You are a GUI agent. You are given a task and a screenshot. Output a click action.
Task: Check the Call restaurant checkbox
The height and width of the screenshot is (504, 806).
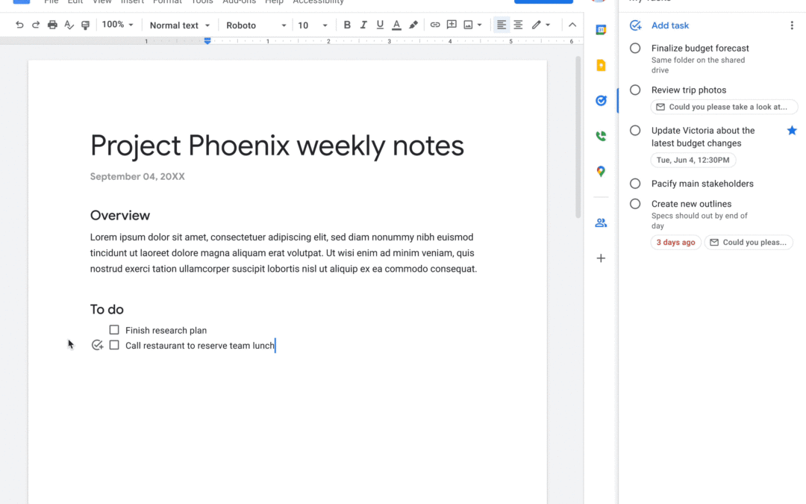pyautogui.click(x=114, y=345)
